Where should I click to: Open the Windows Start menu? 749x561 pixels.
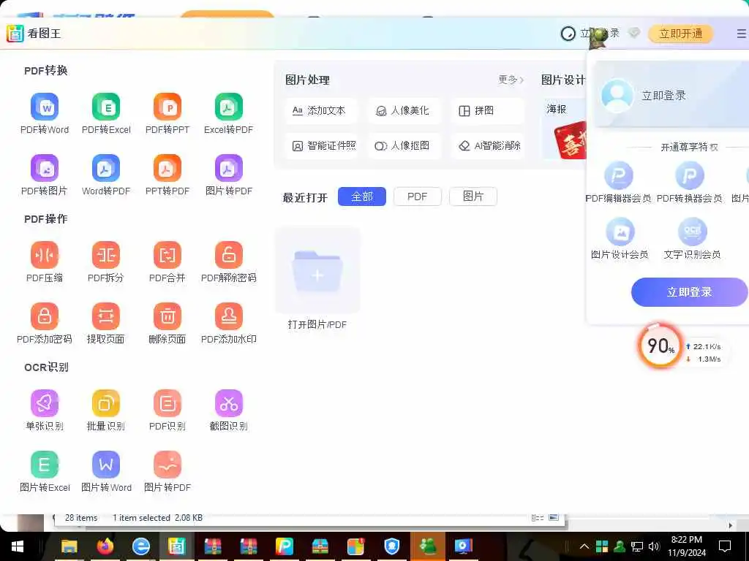18,546
